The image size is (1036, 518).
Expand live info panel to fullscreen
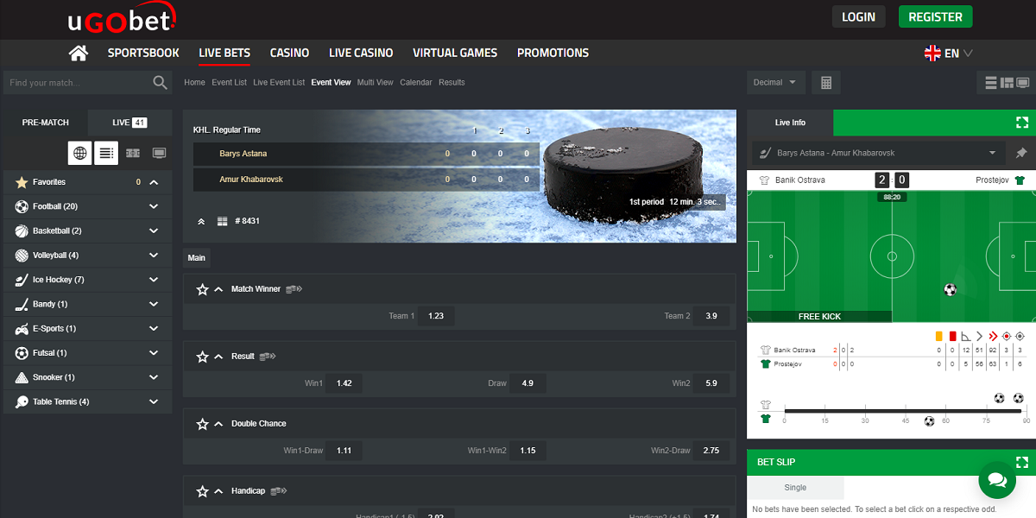1022,123
